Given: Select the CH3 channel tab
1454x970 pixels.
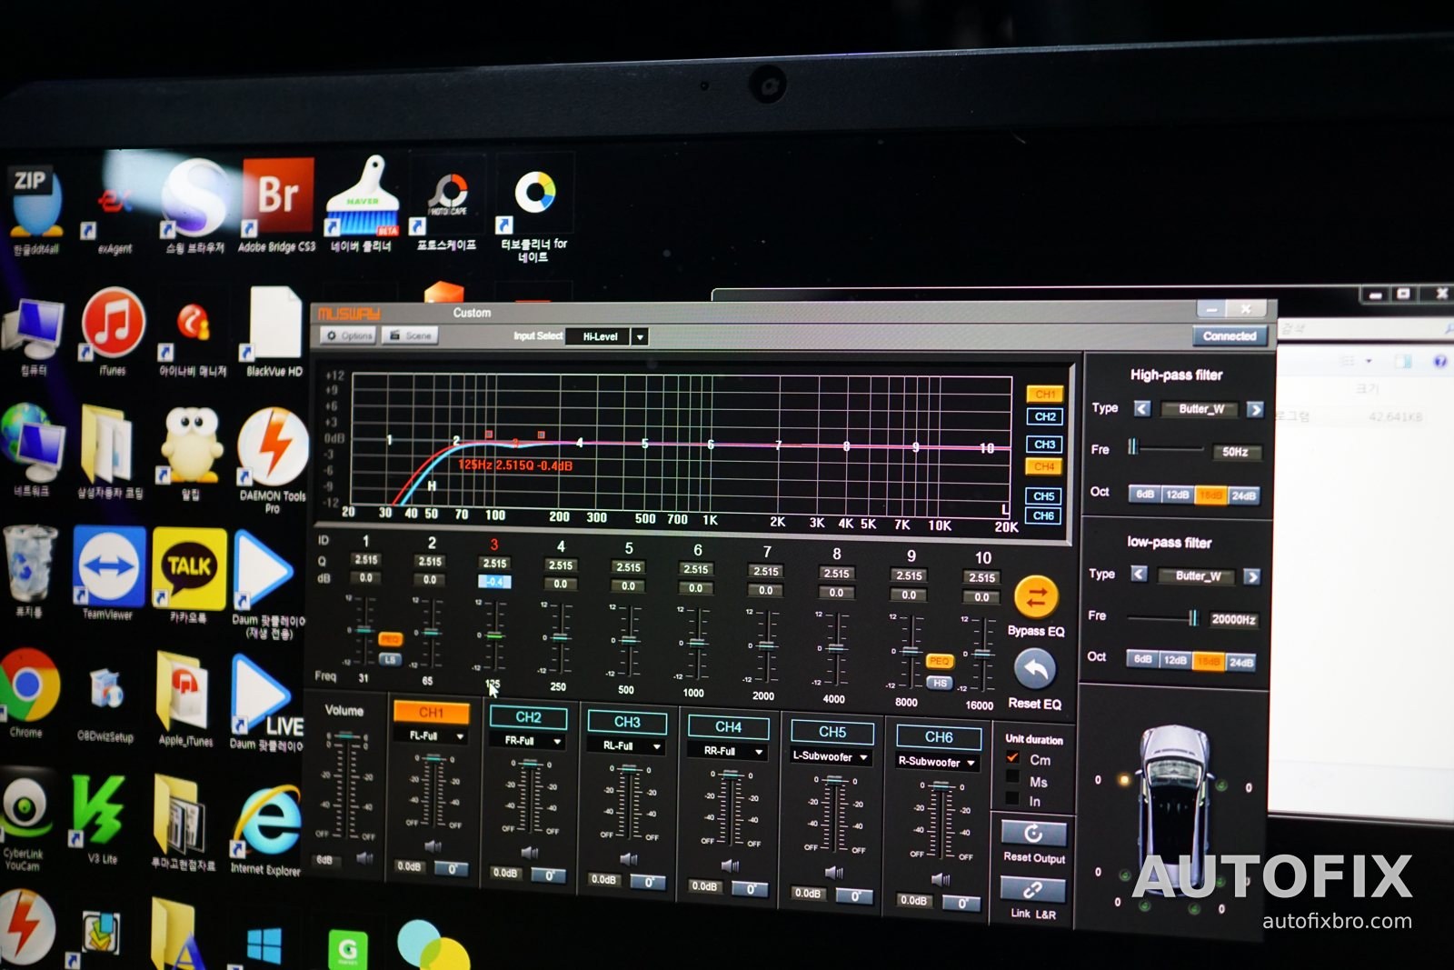Looking at the screenshot, I should coord(627,722).
